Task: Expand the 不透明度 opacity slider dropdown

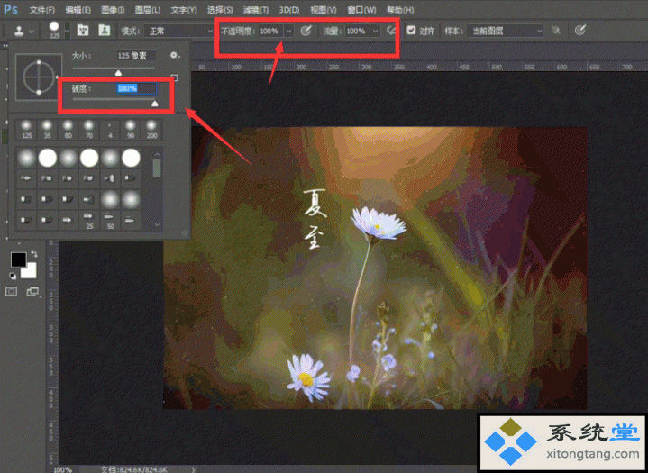Action: tap(289, 31)
